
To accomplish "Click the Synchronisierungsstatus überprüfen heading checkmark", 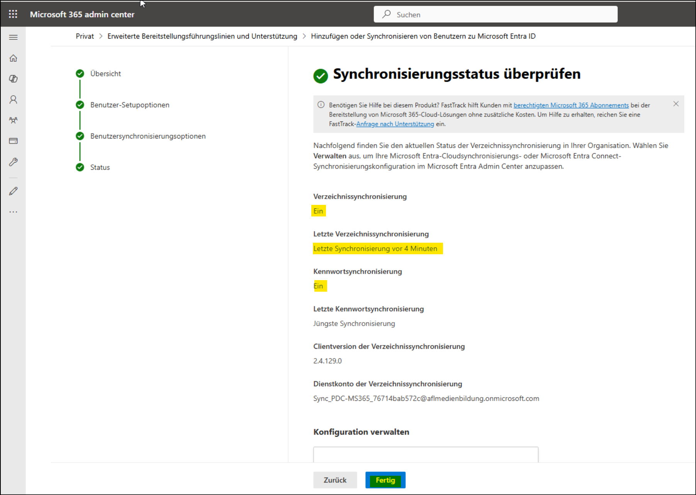I will click(x=321, y=76).
